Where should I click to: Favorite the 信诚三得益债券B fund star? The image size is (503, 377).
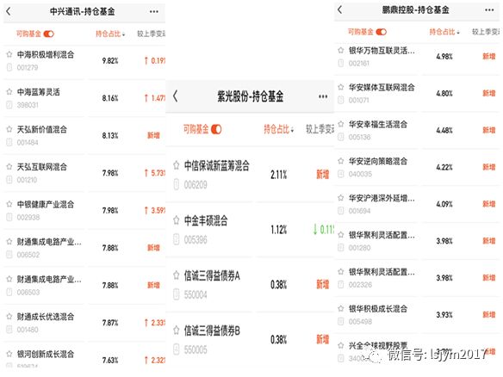pyautogui.click(x=176, y=330)
